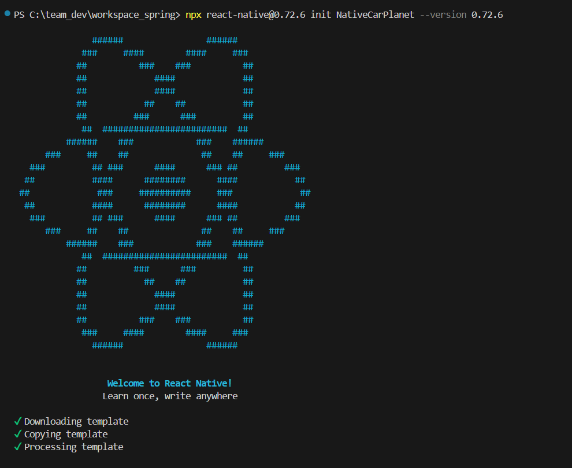Click the 'PS' prompt prefix
The image size is (572, 468).
pyautogui.click(x=19, y=15)
